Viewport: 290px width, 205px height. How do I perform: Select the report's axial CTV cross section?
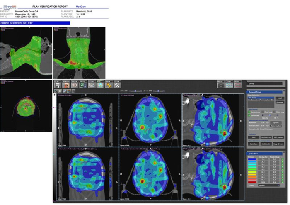pos(26,106)
